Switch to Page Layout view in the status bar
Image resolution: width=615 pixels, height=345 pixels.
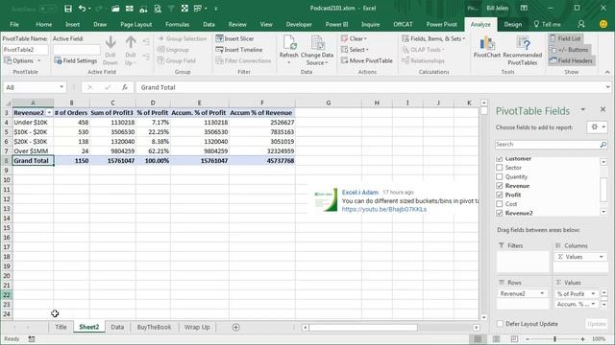[x=496, y=338]
